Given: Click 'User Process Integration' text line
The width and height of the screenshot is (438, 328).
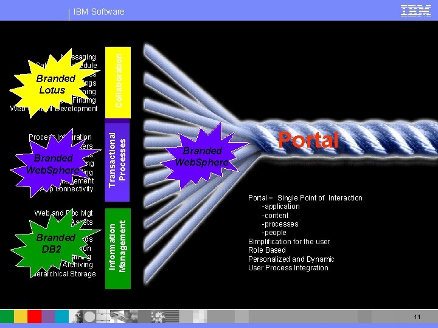Looking at the screenshot, I should [288, 268].
